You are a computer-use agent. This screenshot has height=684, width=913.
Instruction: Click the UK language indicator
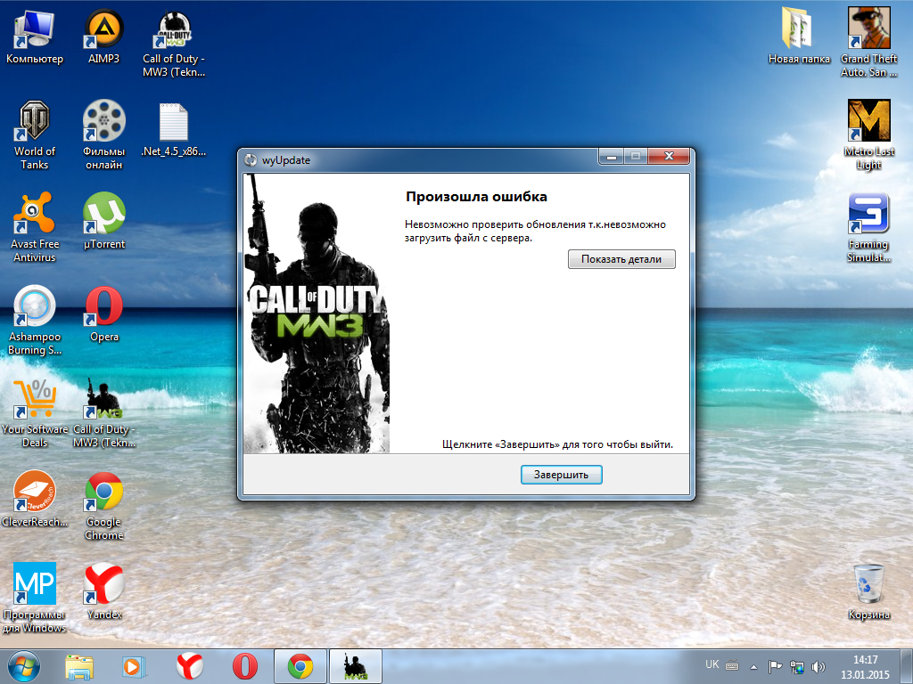(x=711, y=664)
